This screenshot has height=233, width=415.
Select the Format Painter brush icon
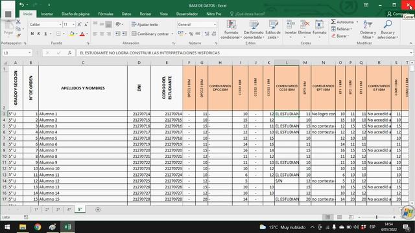18,35
